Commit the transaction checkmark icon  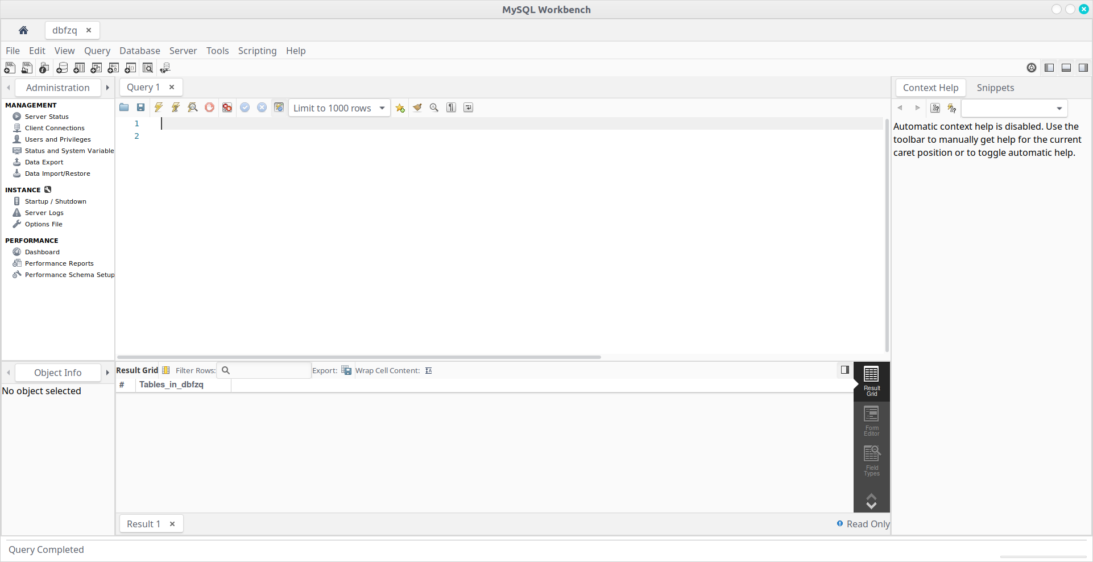click(x=245, y=108)
